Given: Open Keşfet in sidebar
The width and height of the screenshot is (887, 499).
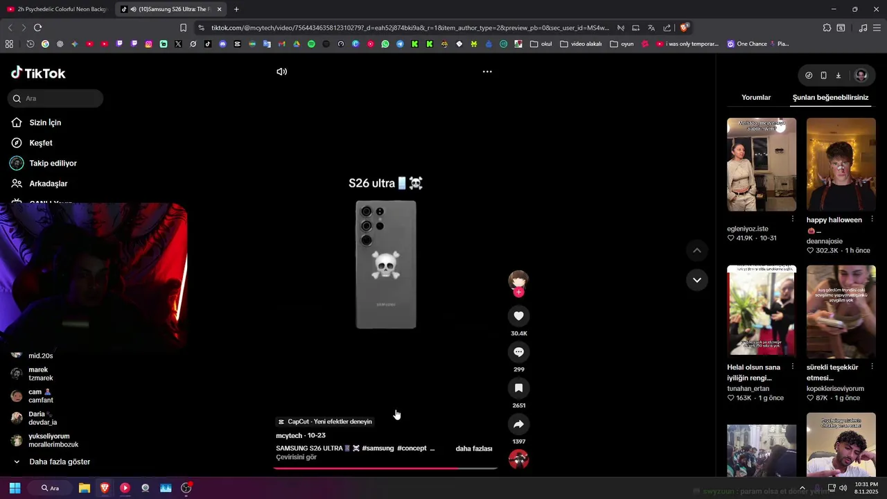Looking at the screenshot, I should pyautogui.click(x=40, y=143).
